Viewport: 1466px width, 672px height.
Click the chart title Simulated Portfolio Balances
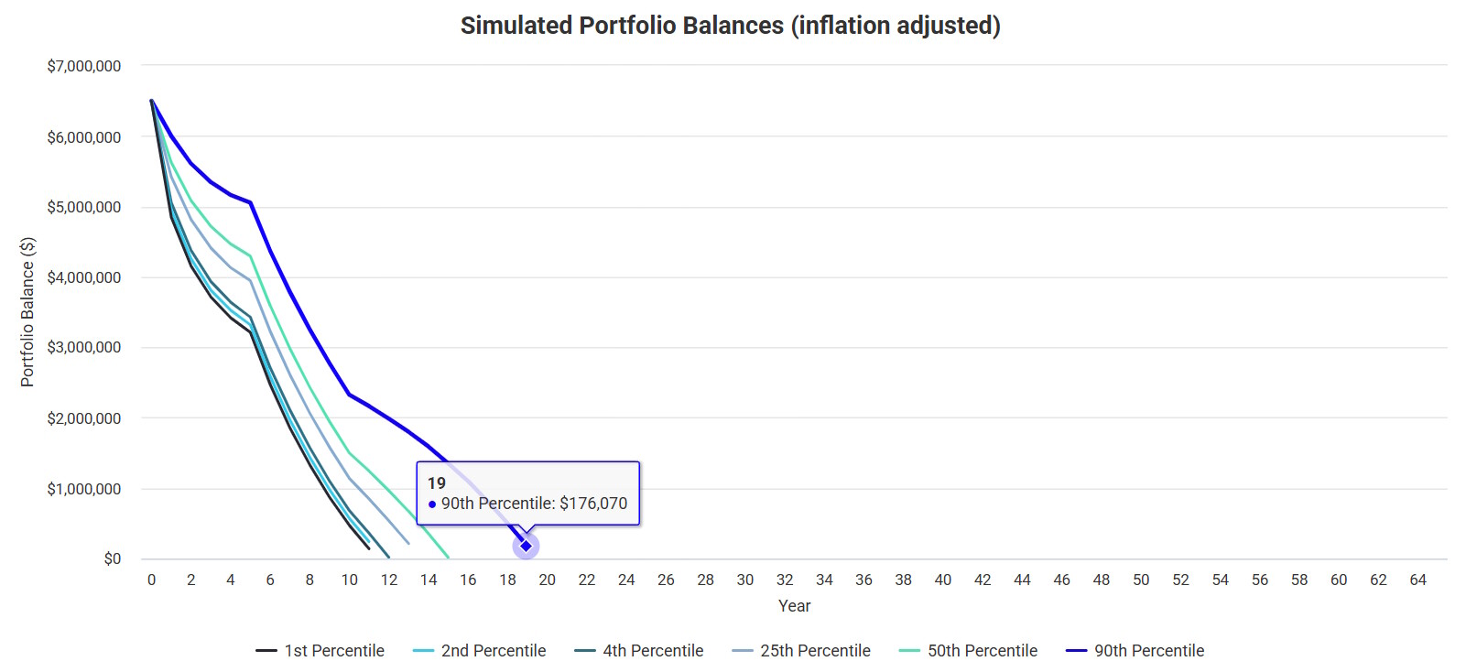point(730,26)
